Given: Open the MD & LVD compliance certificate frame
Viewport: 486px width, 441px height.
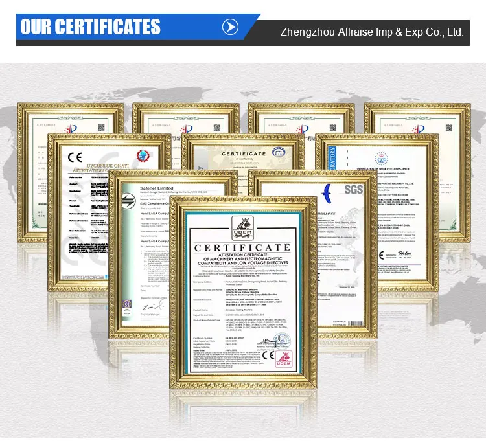Looking at the screenshot, I should click(408, 212).
